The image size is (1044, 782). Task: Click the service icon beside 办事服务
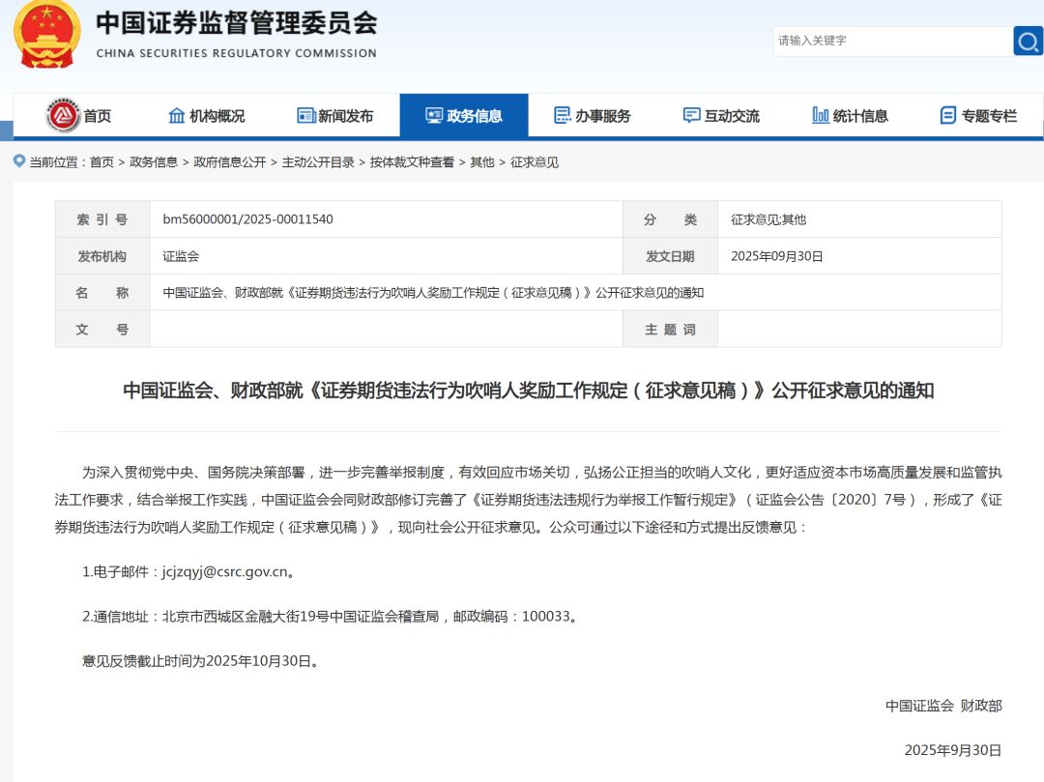click(x=563, y=116)
